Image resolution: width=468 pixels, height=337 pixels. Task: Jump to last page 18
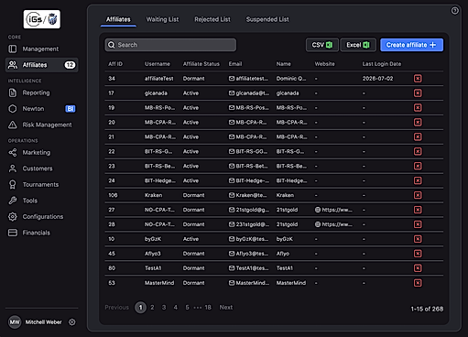click(x=208, y=308)
